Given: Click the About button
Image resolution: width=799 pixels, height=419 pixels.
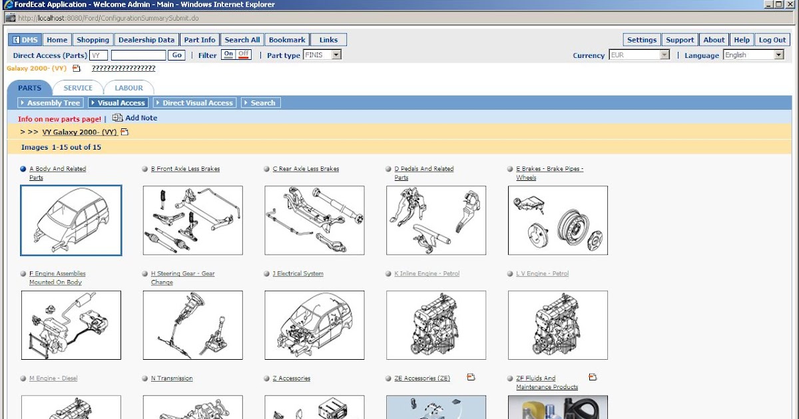Looking at the screenshot, I should (x=714, y=40).
